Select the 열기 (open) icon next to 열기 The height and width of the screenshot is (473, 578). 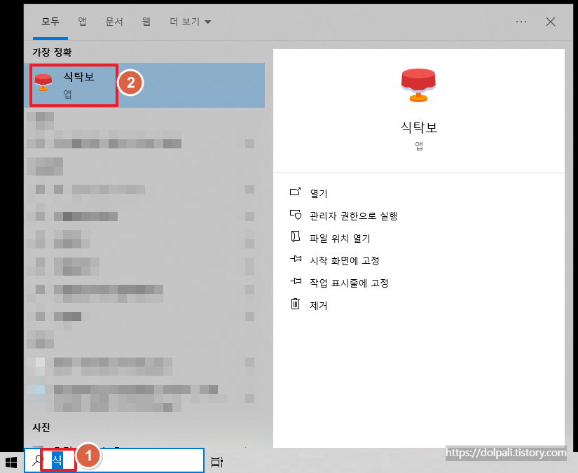(295, 191)
